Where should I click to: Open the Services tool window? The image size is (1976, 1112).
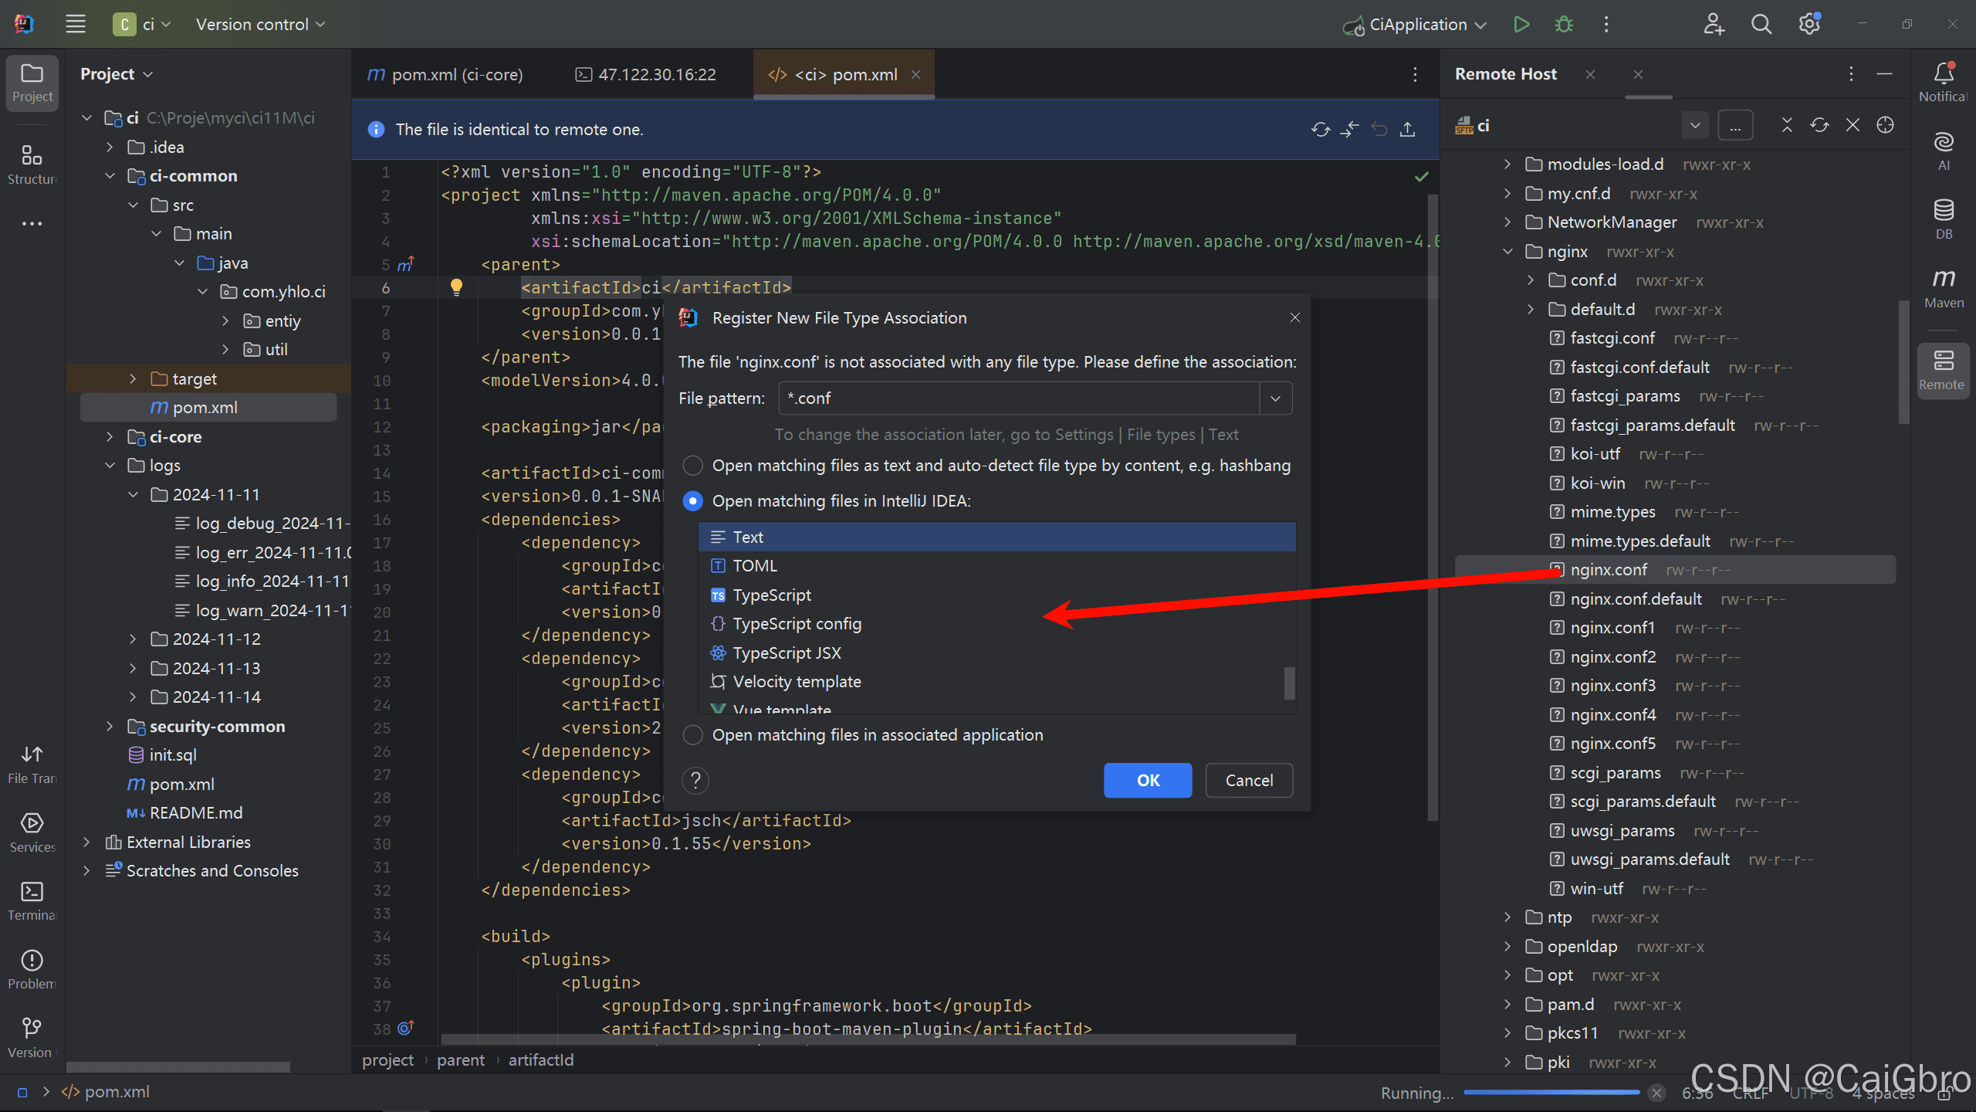point(32,832)
